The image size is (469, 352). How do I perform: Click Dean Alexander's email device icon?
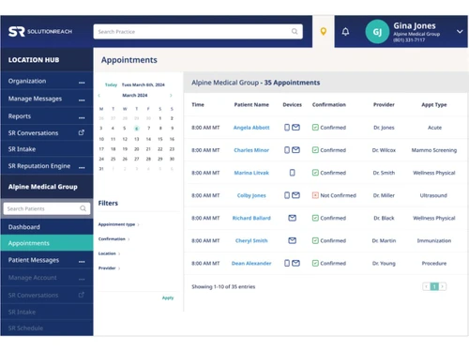coord(295,263)
